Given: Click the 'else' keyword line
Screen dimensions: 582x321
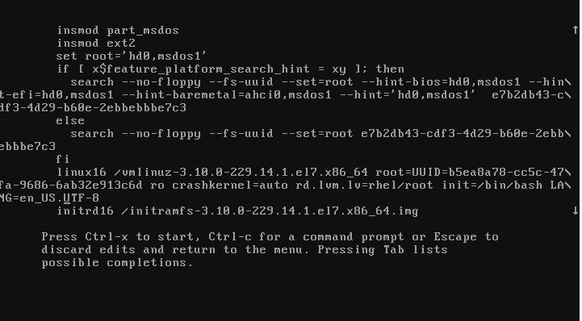Looking at the screenshot, I should pos(70,121).
